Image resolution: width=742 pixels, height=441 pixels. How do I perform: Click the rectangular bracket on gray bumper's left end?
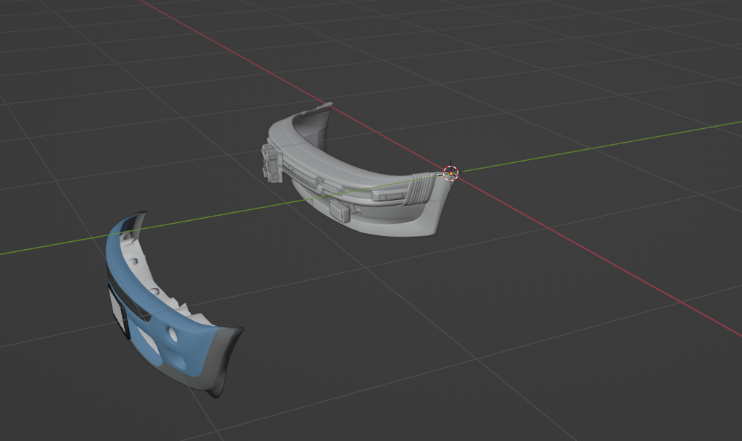click(x=271, y=162)
